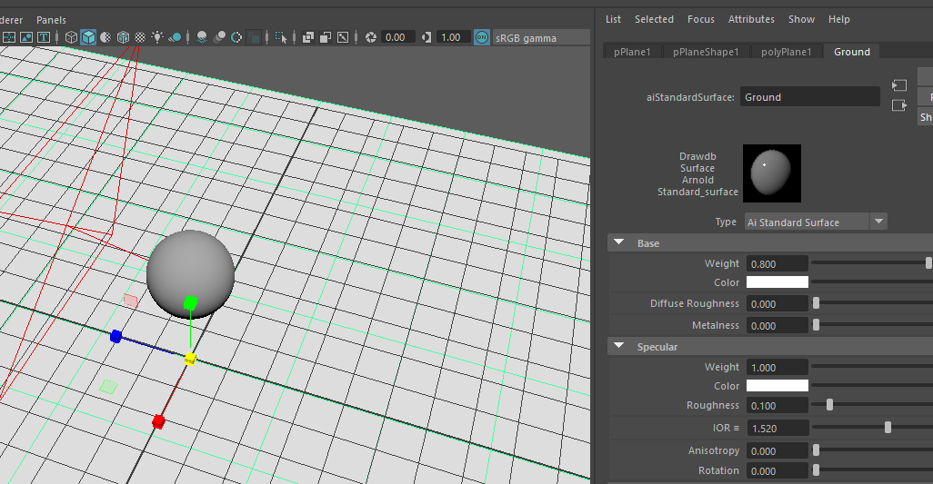Open the List menu

[x=613, y=19]
